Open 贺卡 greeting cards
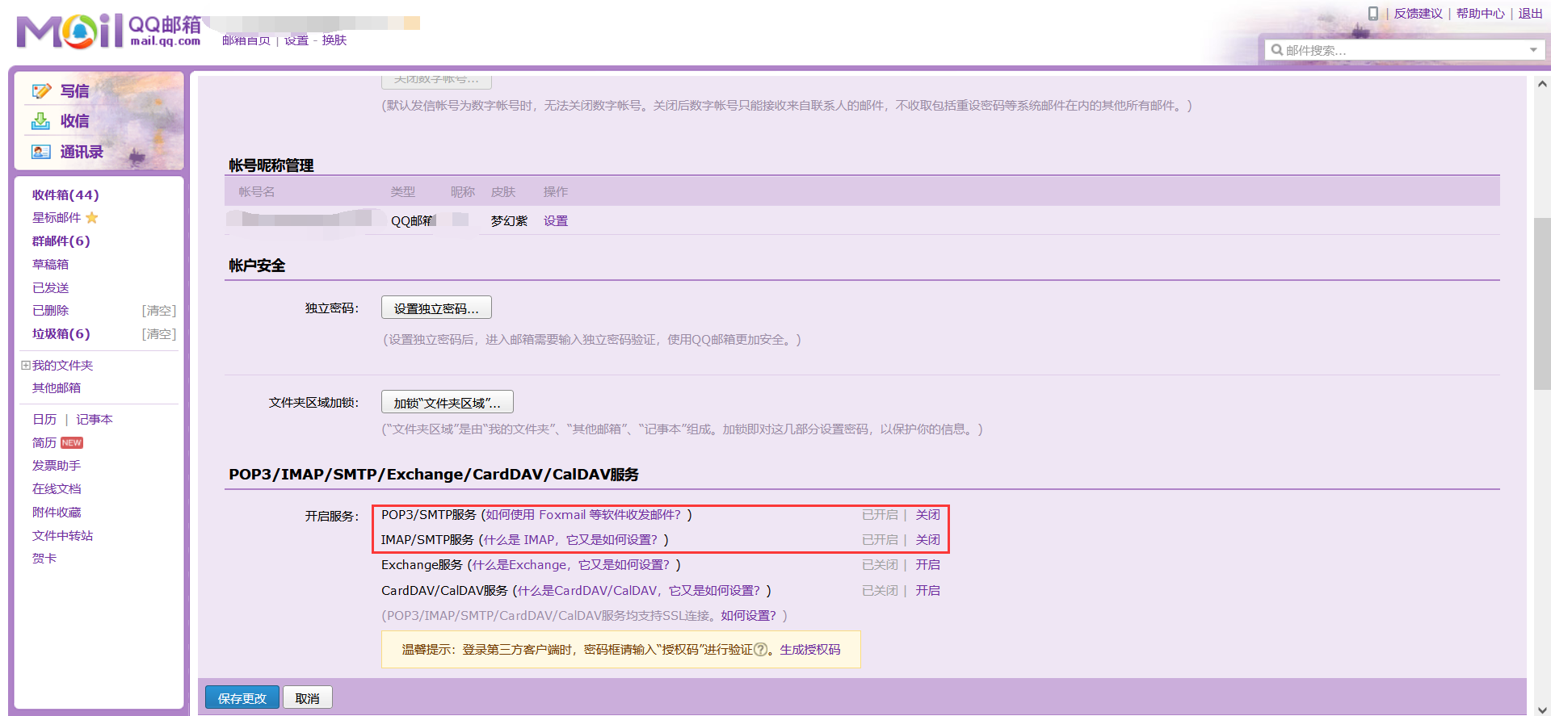 coord(44,559)
